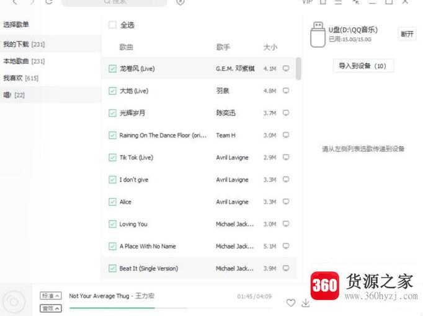Go back with the left arrow
423x316 pixels.
[x=15, y=2]
